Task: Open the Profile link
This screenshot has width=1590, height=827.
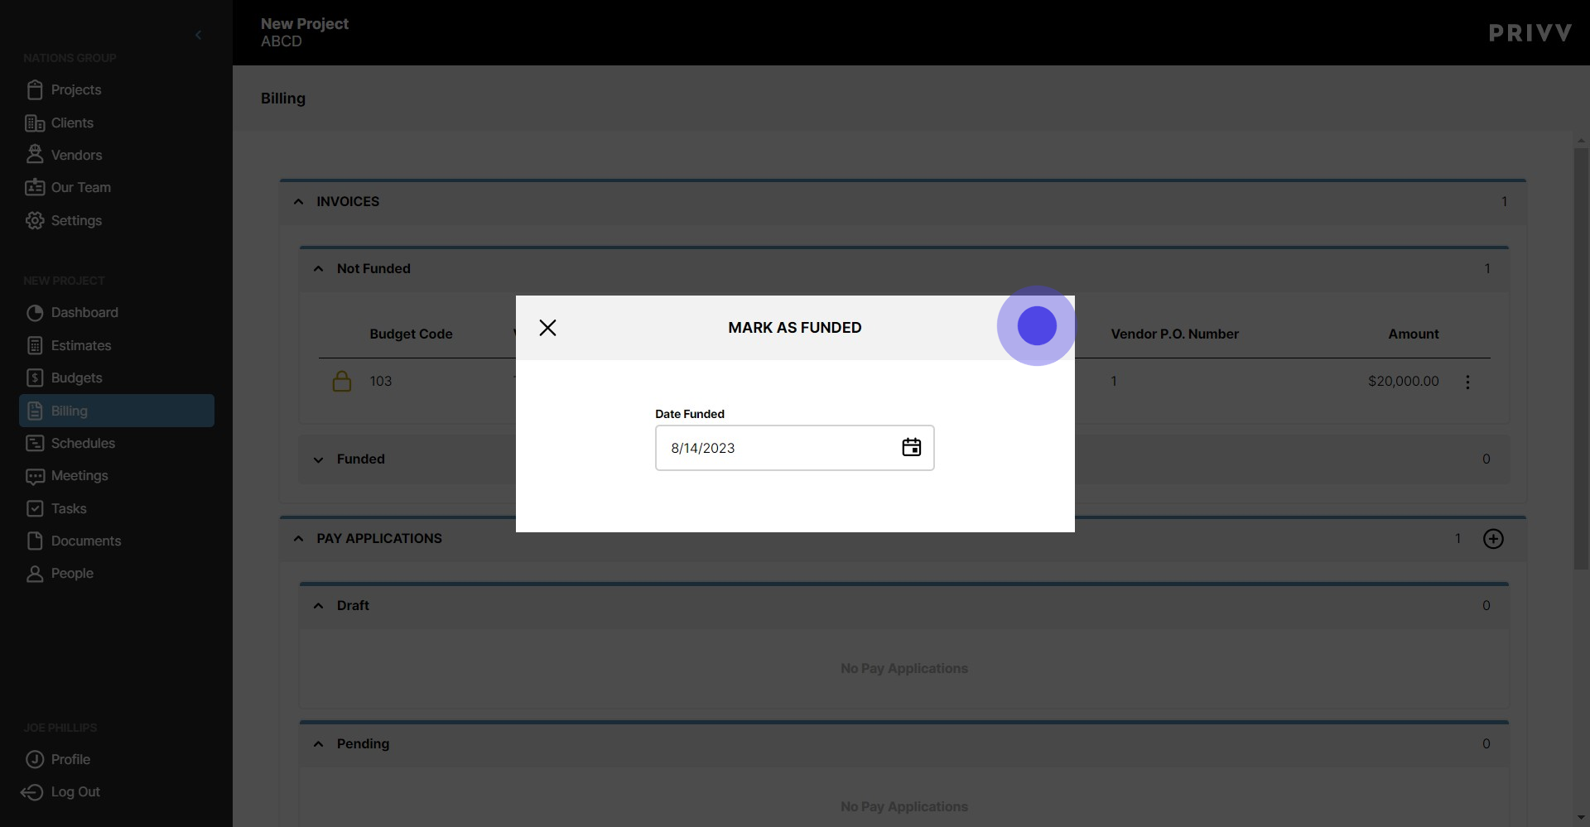Action: point(70,759)
